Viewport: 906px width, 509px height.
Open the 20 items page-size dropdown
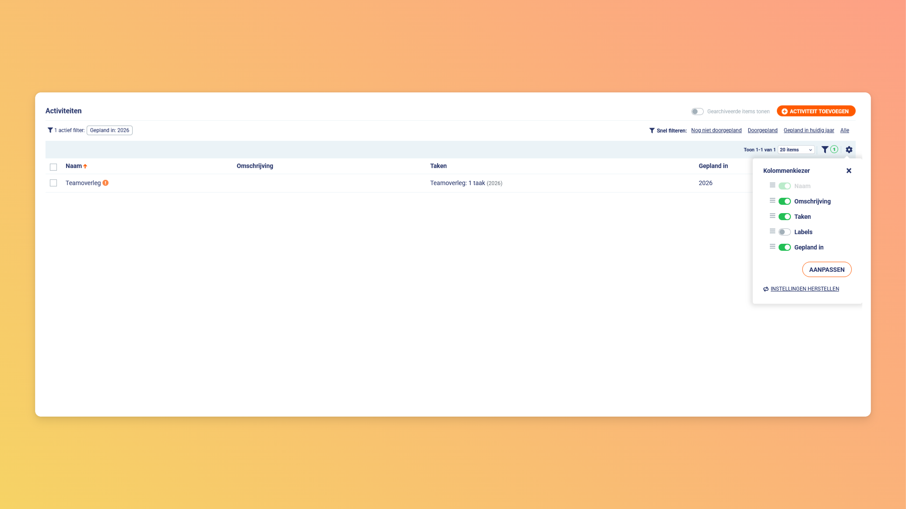(x=796, y=150)
